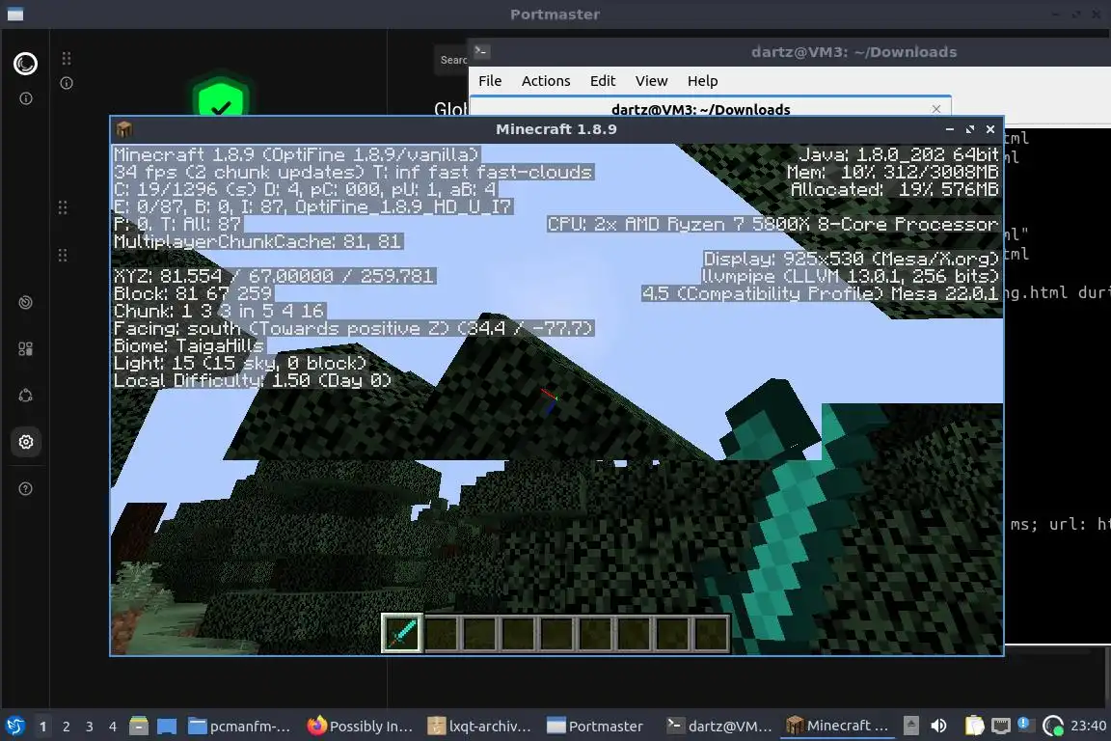
Task: Click the 'Facing: south' debug line
Action: 353,328
